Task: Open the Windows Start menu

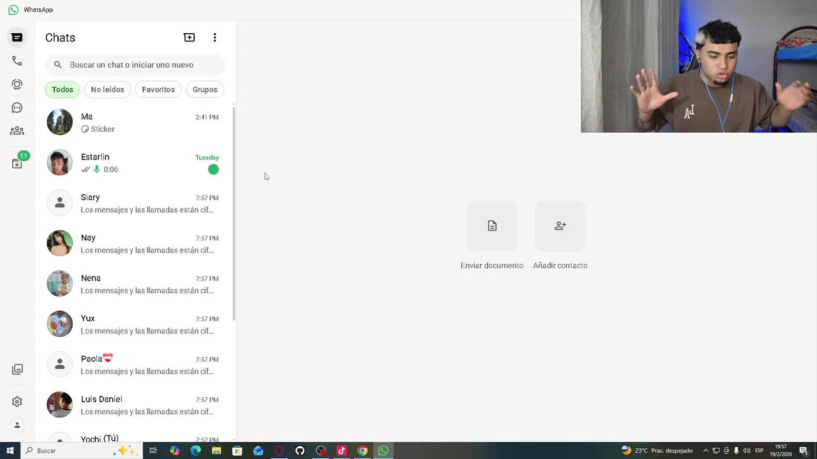Action: point(10,451)
